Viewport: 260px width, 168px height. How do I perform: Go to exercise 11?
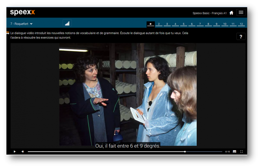click(x=233, y=24)
